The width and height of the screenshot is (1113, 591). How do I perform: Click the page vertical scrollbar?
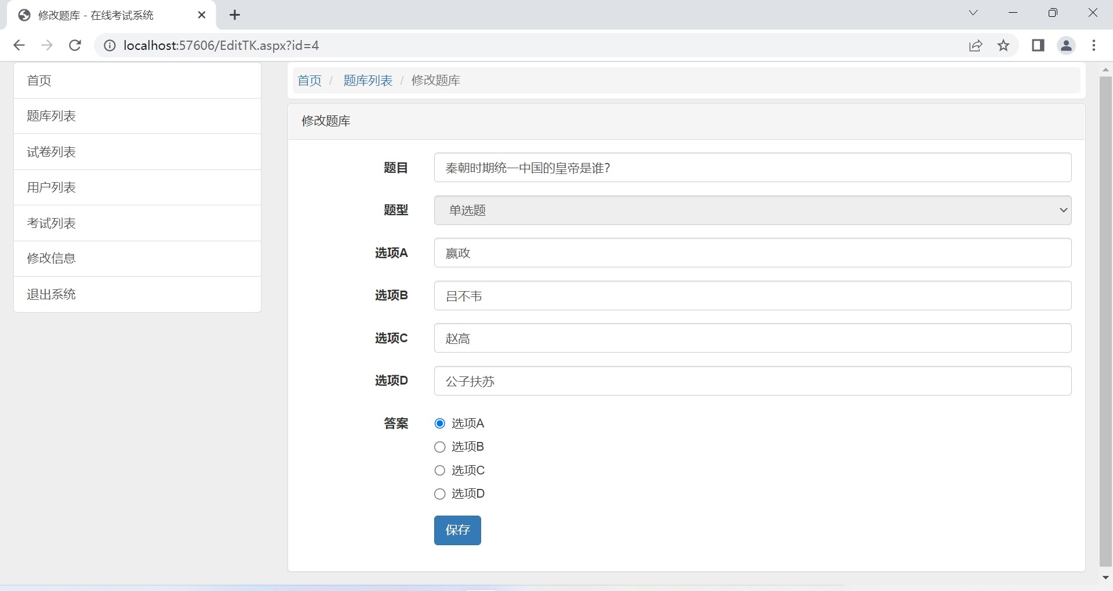pos(1105,319)
